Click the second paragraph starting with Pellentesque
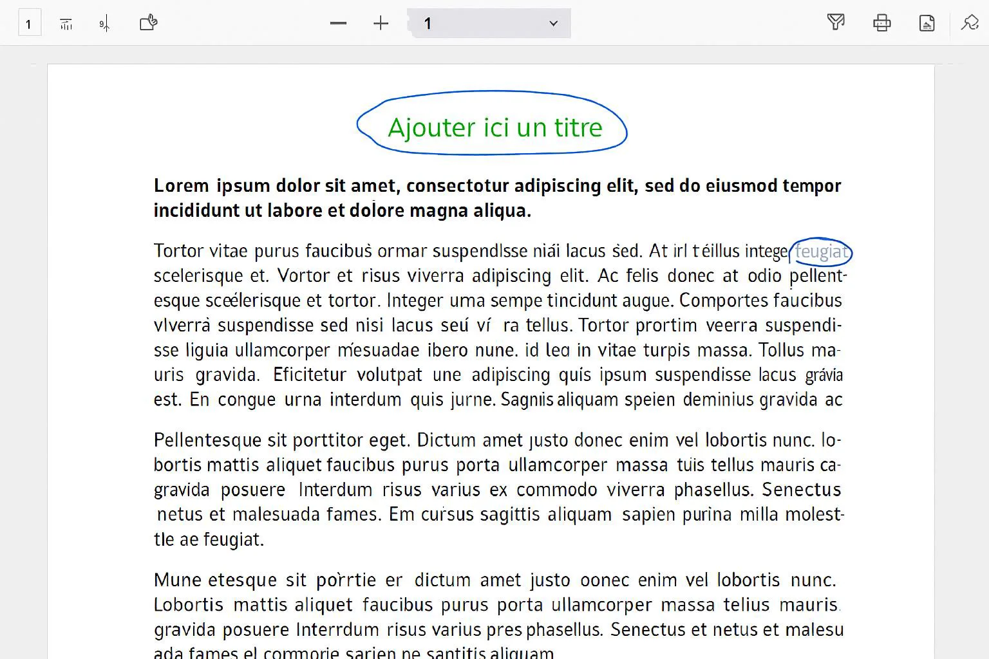This screenshot has height=659, width=989. point(496,489)
